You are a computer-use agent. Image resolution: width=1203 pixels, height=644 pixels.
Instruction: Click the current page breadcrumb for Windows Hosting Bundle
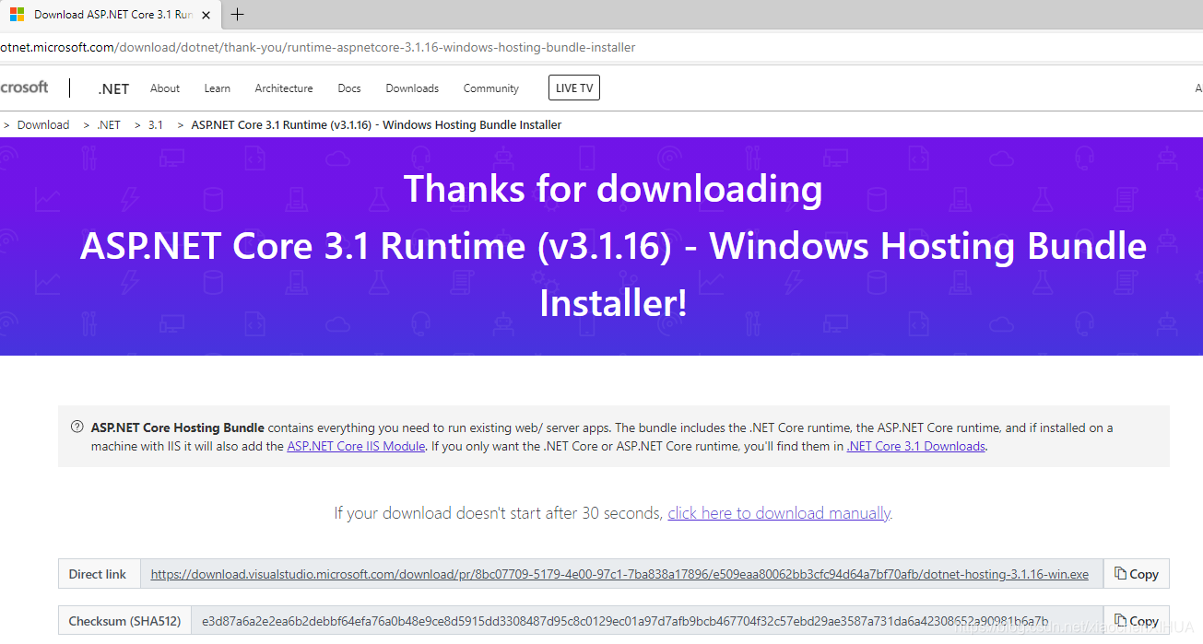pos(376,125)
